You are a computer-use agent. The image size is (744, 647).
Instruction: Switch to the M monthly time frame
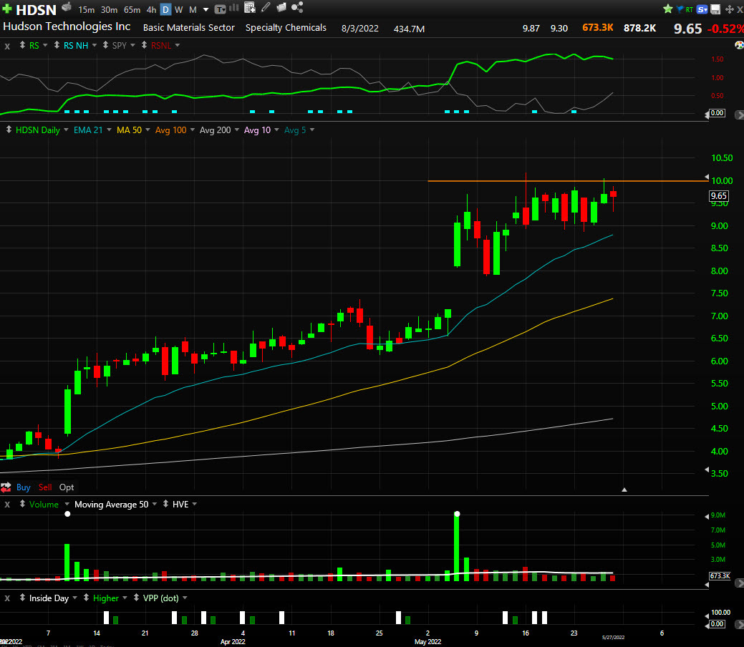[193, 9]
